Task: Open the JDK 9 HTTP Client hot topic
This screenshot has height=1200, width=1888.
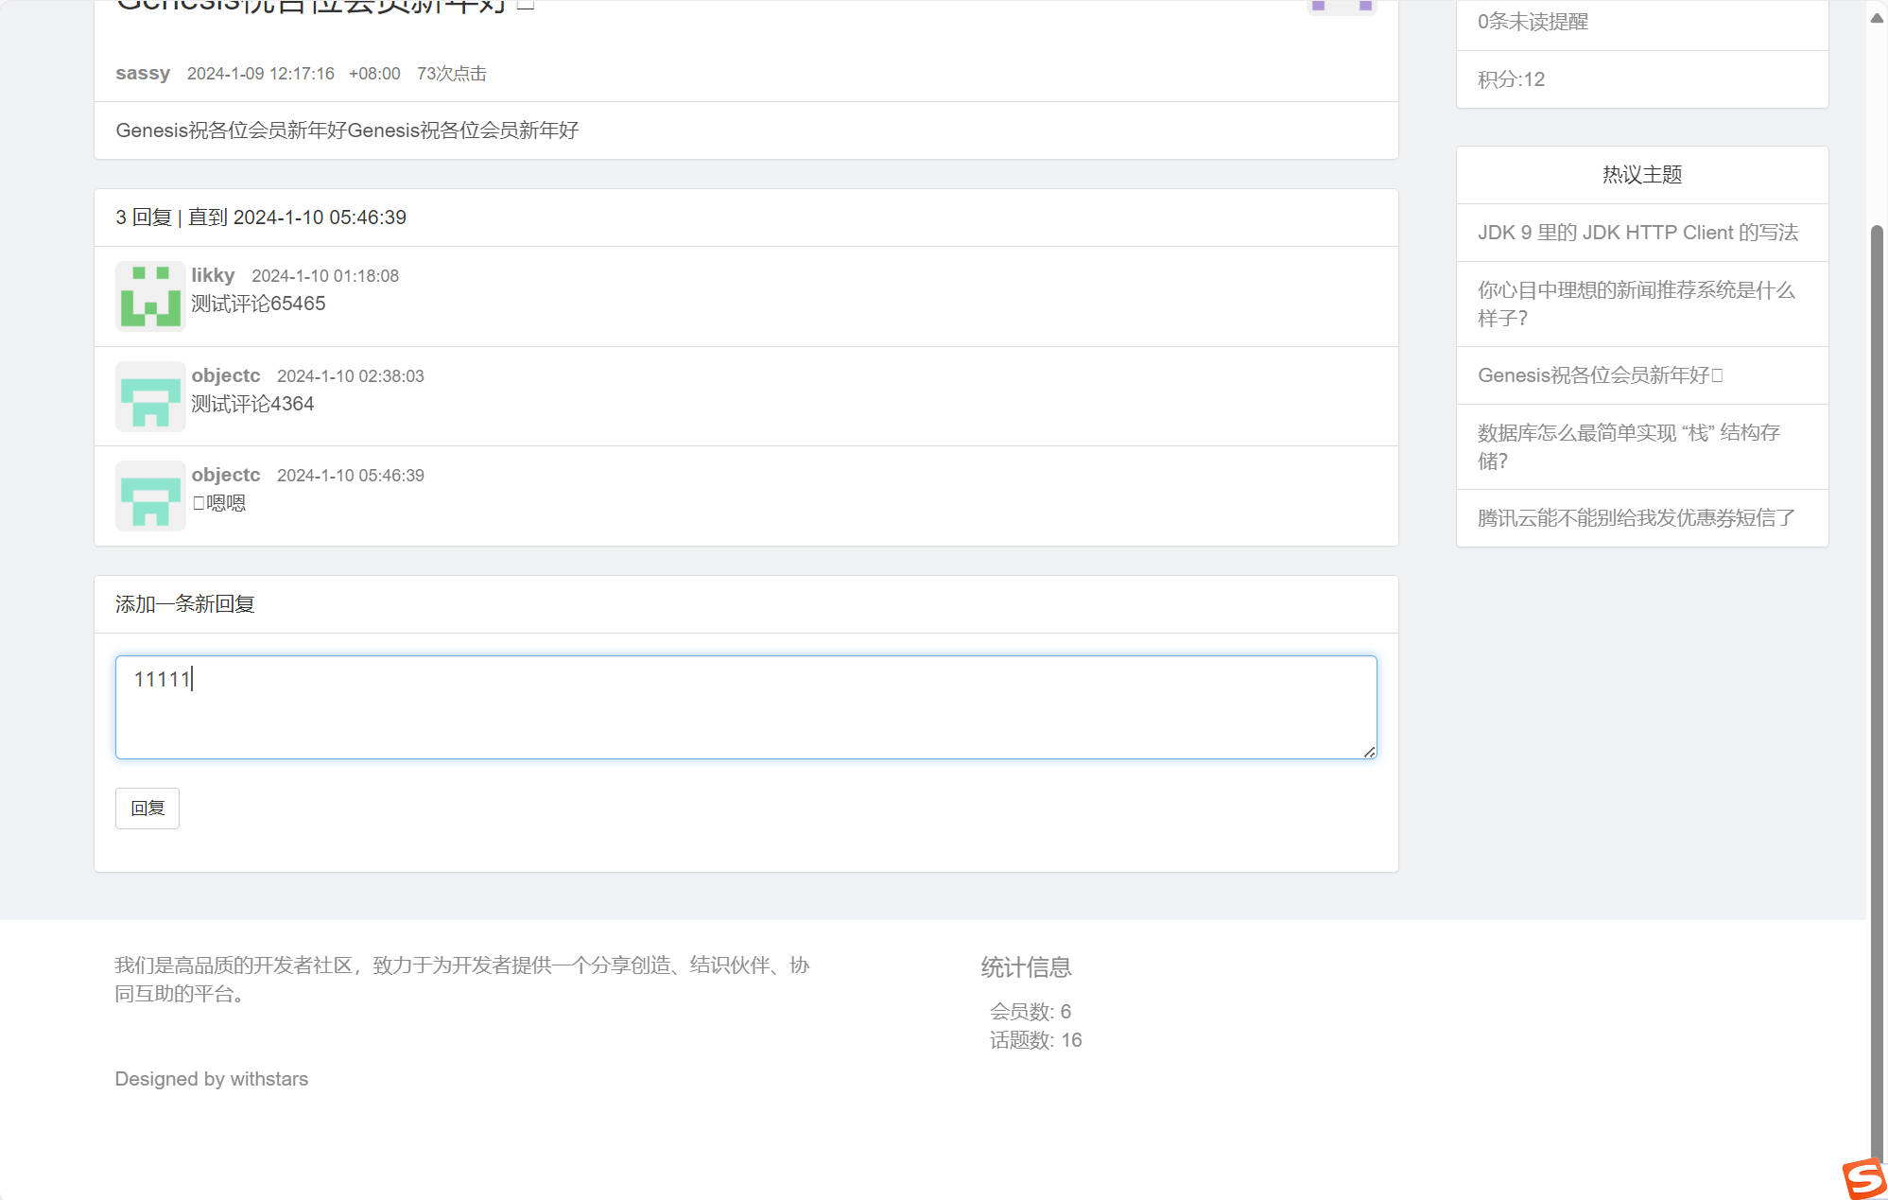Action: 1638,233
